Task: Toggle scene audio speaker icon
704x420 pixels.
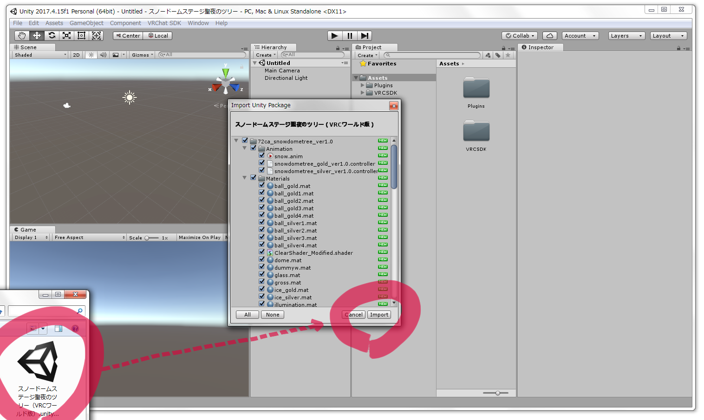Action: [103, 55]
